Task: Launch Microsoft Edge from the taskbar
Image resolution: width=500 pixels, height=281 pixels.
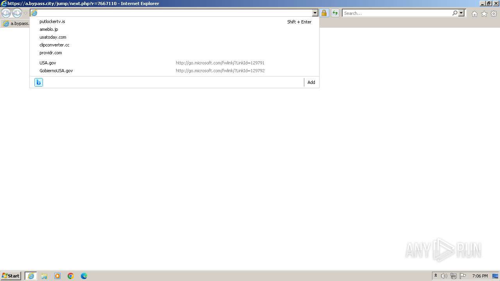Action: (x=84, y=276)
